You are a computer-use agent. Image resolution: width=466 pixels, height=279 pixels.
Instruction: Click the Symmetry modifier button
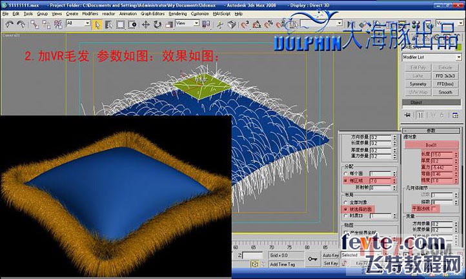coord(418,84)
